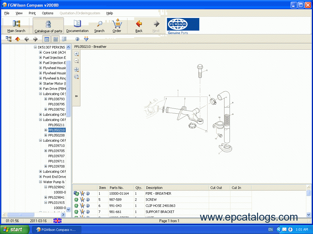Zoom in on the Breather diagram
The width and height of the screenshot is (313, 234).
[76, 54]
